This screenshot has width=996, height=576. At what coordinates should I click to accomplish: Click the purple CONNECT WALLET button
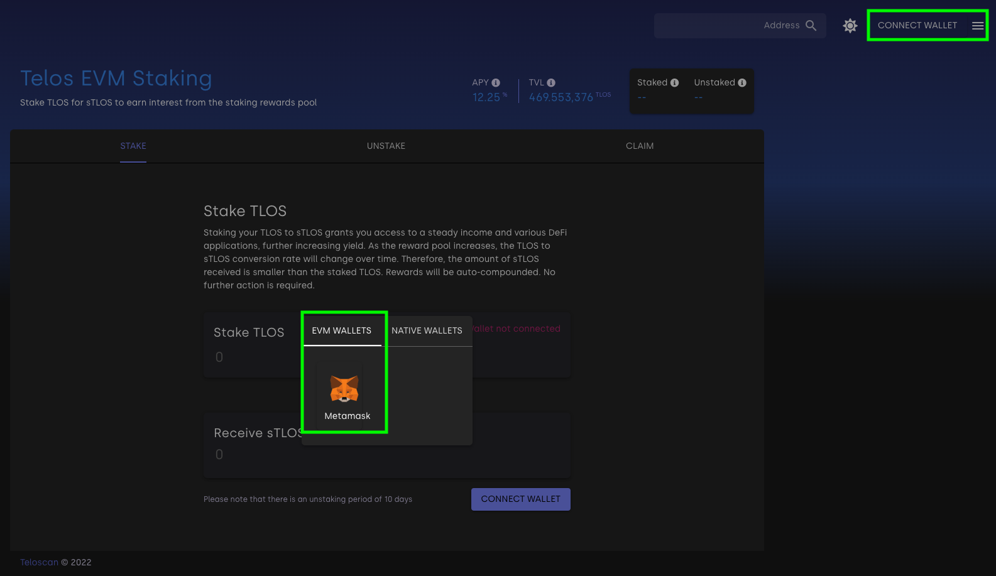pyautogui.click(x=520, y=499)
